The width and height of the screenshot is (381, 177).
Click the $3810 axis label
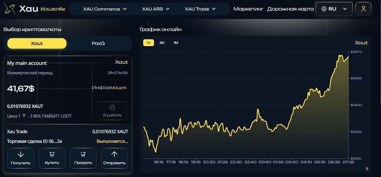356,158
